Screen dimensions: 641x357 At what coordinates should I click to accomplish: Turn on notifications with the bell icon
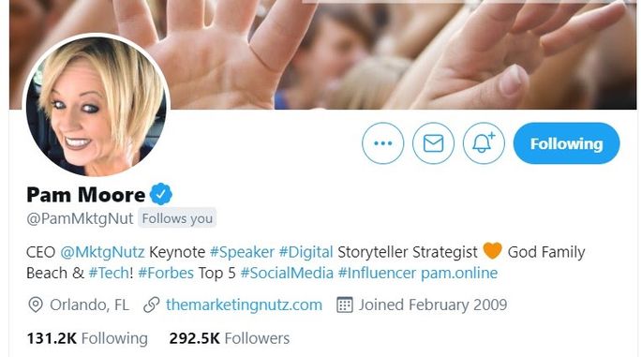point(484,143)
